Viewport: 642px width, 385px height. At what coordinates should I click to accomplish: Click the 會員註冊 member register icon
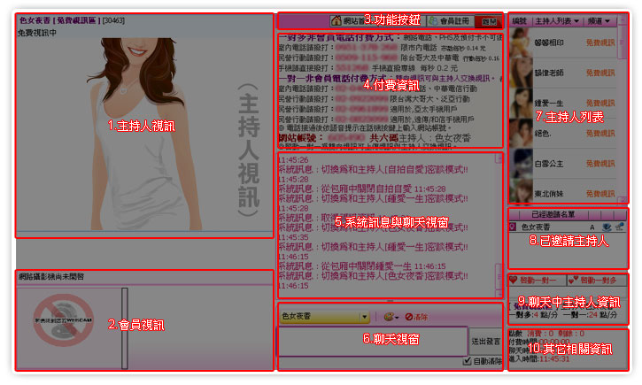431,21
